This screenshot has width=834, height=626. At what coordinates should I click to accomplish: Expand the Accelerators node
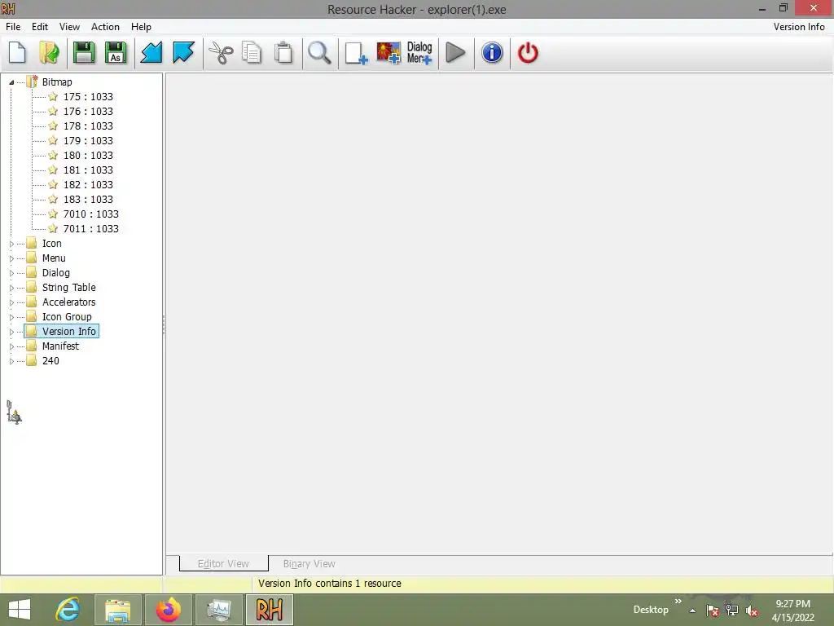[11, 302]
